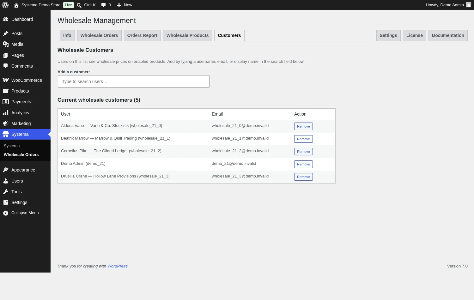The image size is (474, 300).
Task: Click email demo_21@demo.invalid
Action: click(x=234, y=164)
